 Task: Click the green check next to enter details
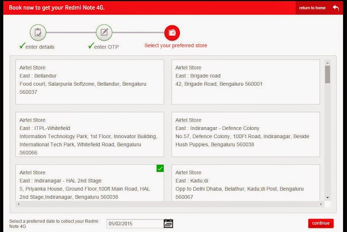[x=22, y=46]
